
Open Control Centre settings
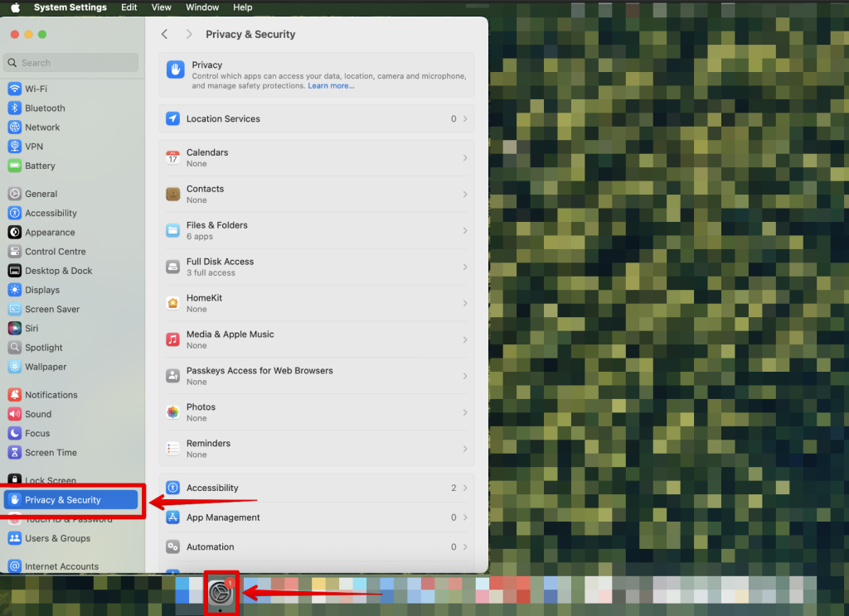(x=71, y=252)
